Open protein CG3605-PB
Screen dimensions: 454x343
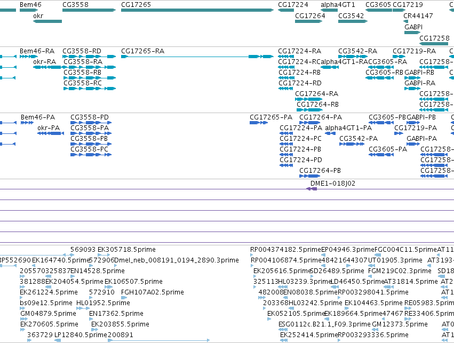(x=387, y=117)
